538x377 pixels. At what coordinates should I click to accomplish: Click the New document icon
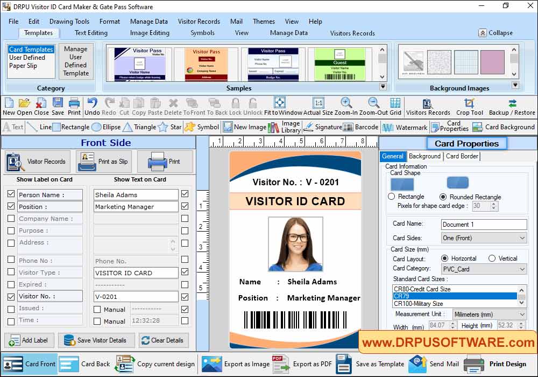pos(9,107)
